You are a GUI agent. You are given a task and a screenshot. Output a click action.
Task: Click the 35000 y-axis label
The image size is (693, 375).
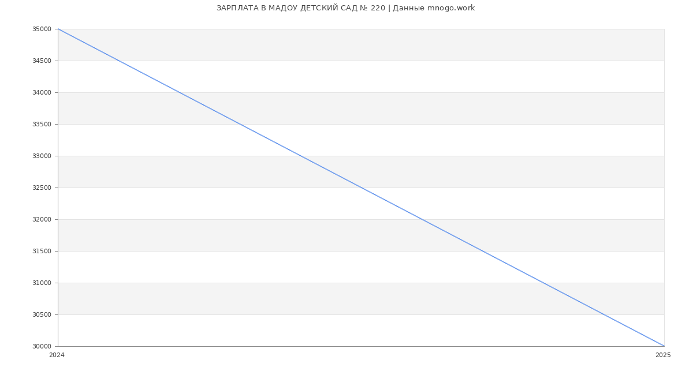[x=42, y=29]
